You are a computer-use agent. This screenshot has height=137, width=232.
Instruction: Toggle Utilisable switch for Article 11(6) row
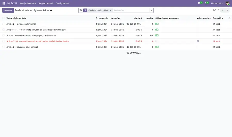157,41
